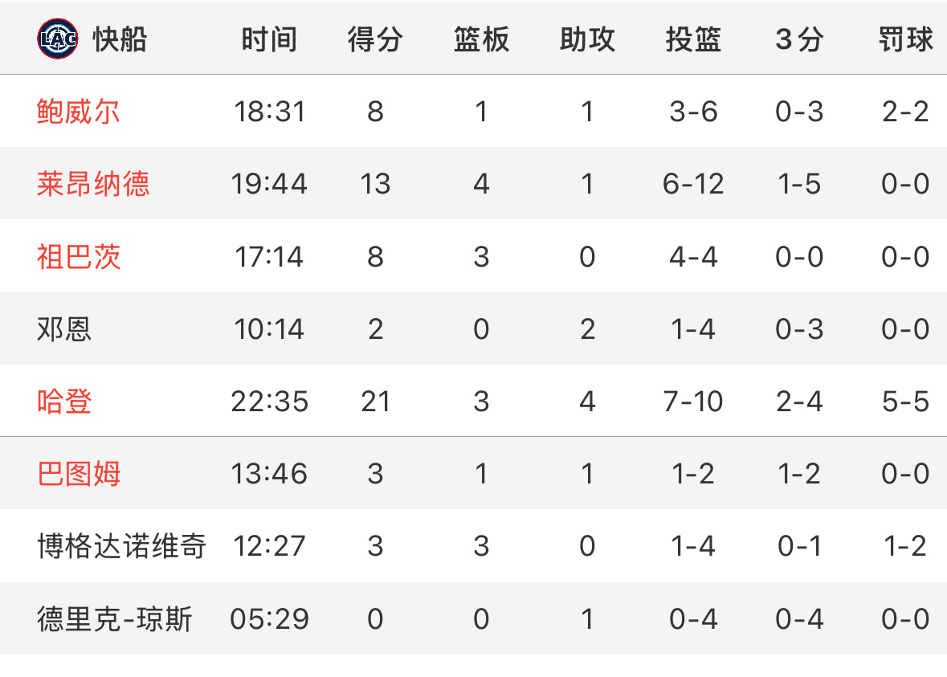Click the 罚球 column header
947x677 pixels.
coord(905,39)
